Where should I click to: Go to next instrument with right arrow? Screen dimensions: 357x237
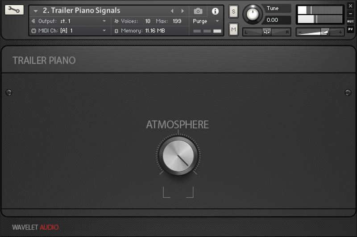(x=182, y=11)
